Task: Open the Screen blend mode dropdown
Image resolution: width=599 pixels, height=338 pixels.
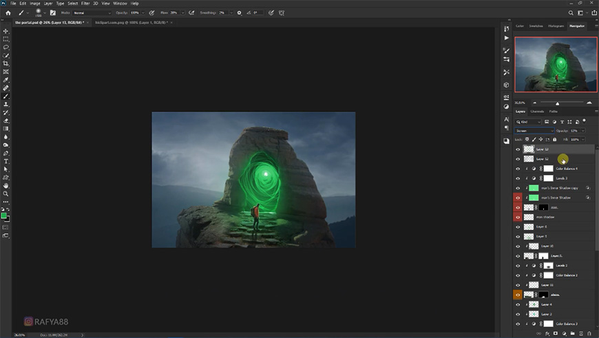Action: pos(534,131)
